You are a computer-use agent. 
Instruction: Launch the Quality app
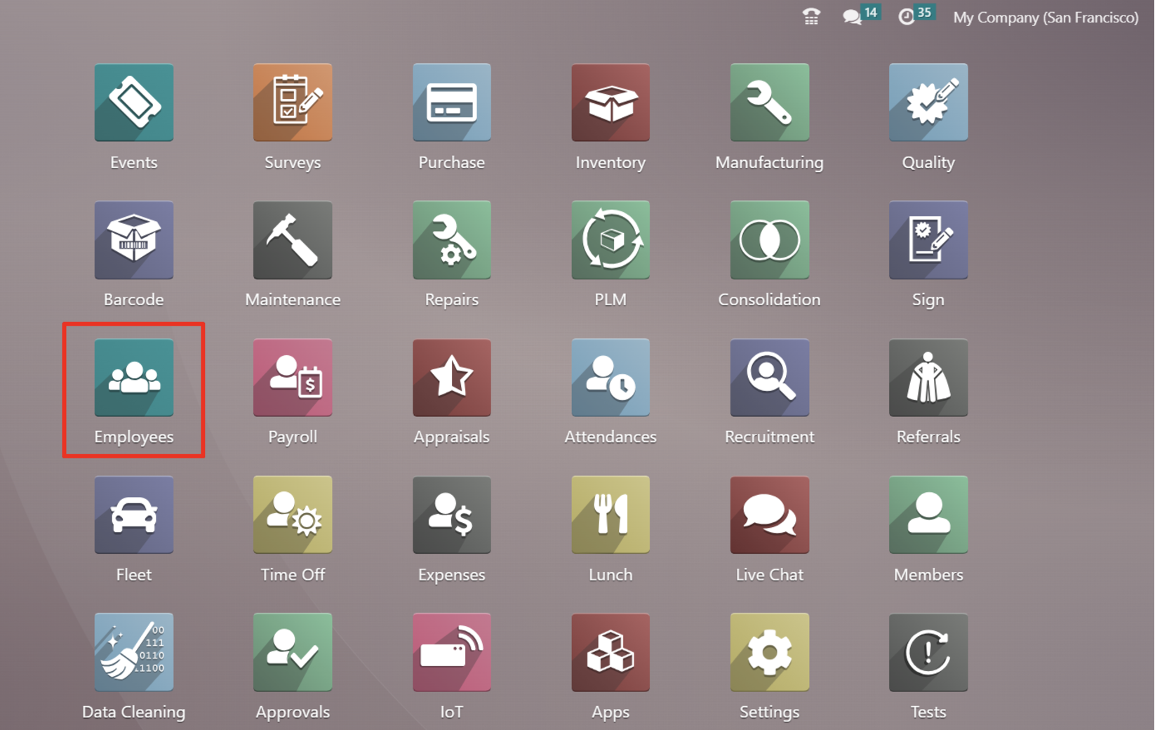(928, 102)
